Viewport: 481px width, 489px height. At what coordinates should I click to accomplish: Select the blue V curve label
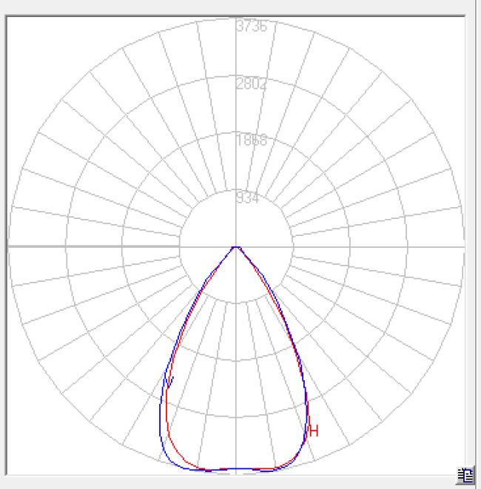pyautogui.click(x=169, y=380)
